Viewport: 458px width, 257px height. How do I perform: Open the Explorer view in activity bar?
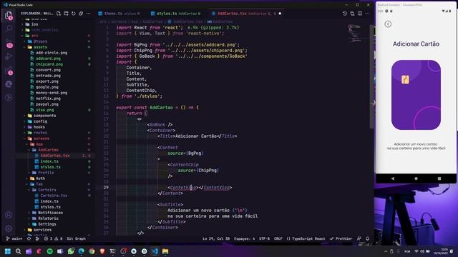click(x=9, y=15)
